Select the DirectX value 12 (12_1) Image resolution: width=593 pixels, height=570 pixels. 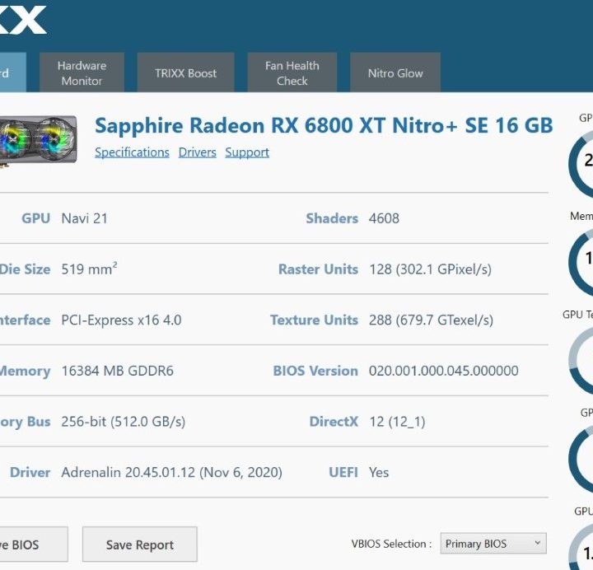(397, 422)
